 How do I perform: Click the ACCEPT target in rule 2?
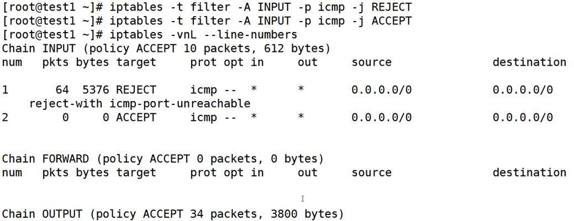click(x=136, y=118)
